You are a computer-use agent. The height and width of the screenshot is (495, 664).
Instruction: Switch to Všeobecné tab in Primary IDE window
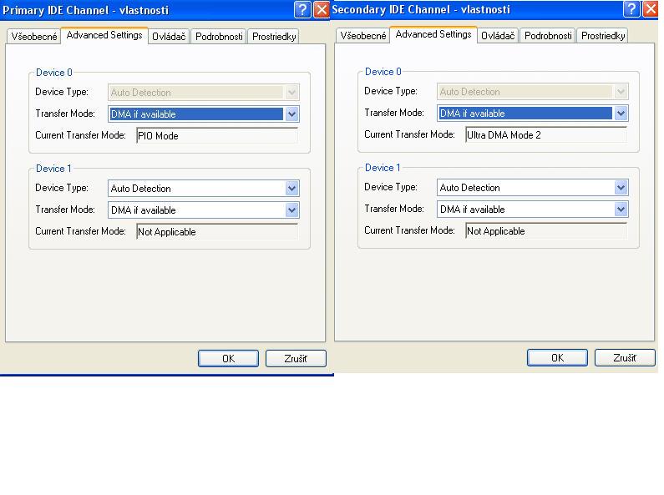pyautogui.click(x=34, y=37)
